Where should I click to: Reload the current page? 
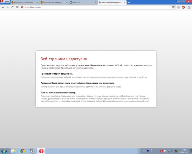[x=12, y=7]
